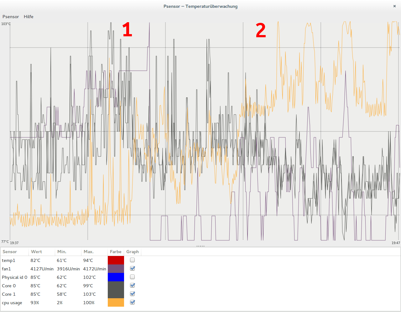Toggle graph checkbox for cpu usage
The image size is (401, 312).
(133, 302)
